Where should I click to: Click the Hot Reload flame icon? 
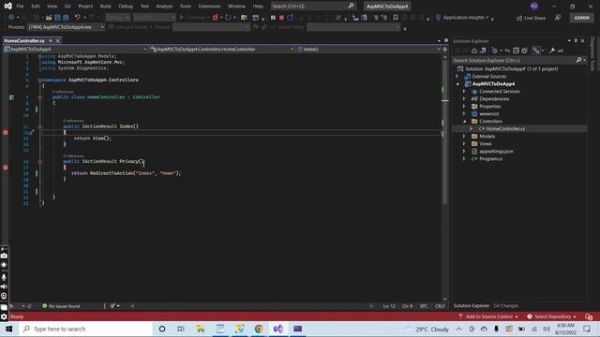coord(215,18)
